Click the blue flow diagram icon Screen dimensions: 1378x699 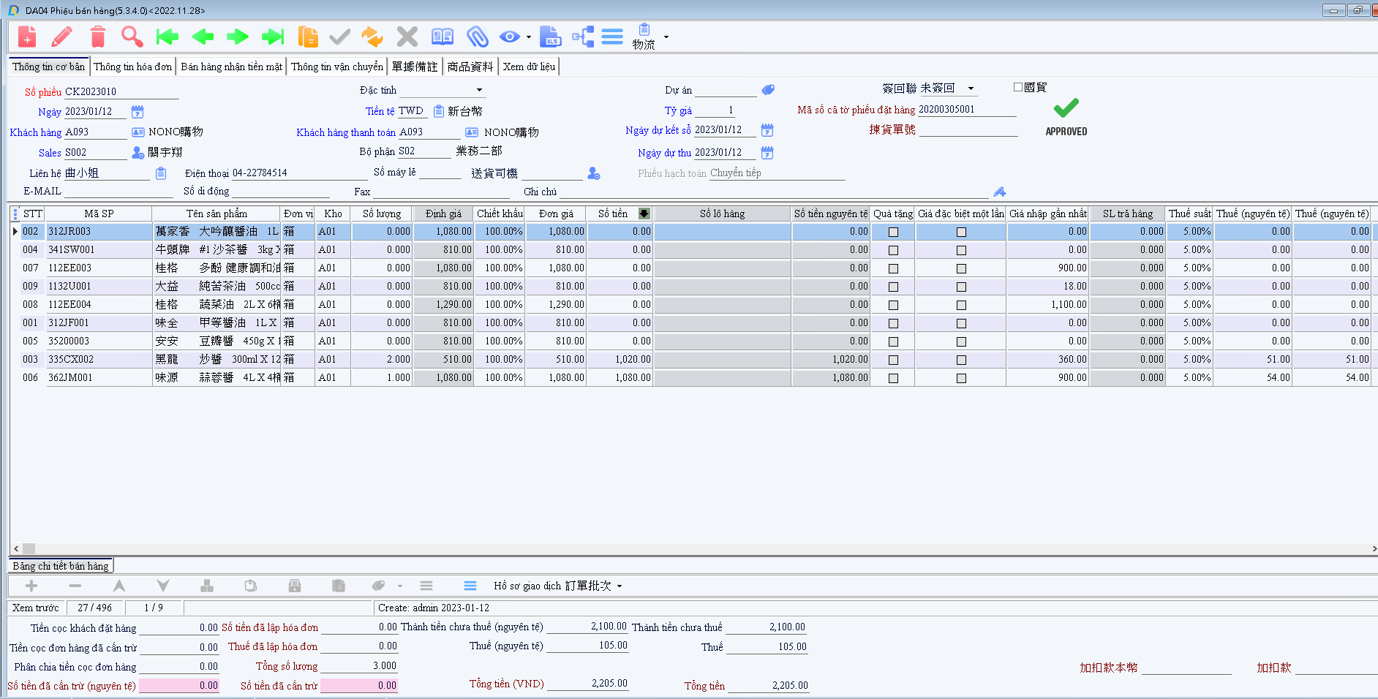point(583,37)
